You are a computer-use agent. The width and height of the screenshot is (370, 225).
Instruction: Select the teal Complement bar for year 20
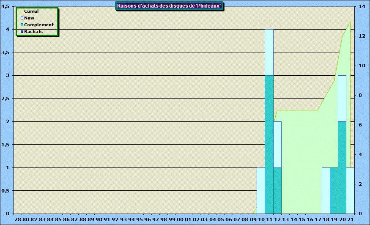(342, 167)
